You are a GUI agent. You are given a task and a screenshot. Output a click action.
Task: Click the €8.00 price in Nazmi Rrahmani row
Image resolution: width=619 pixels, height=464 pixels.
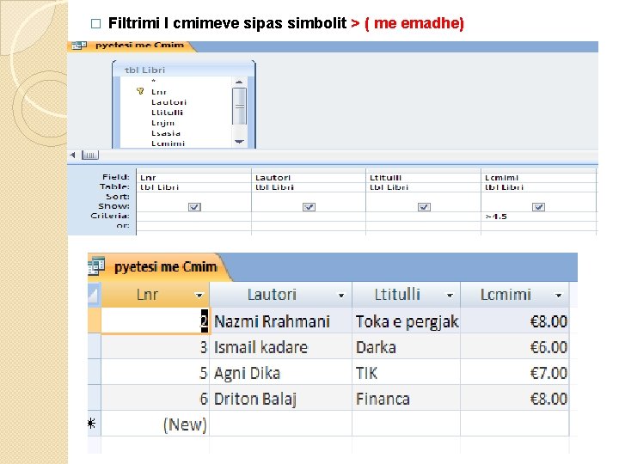click(514, 321)
